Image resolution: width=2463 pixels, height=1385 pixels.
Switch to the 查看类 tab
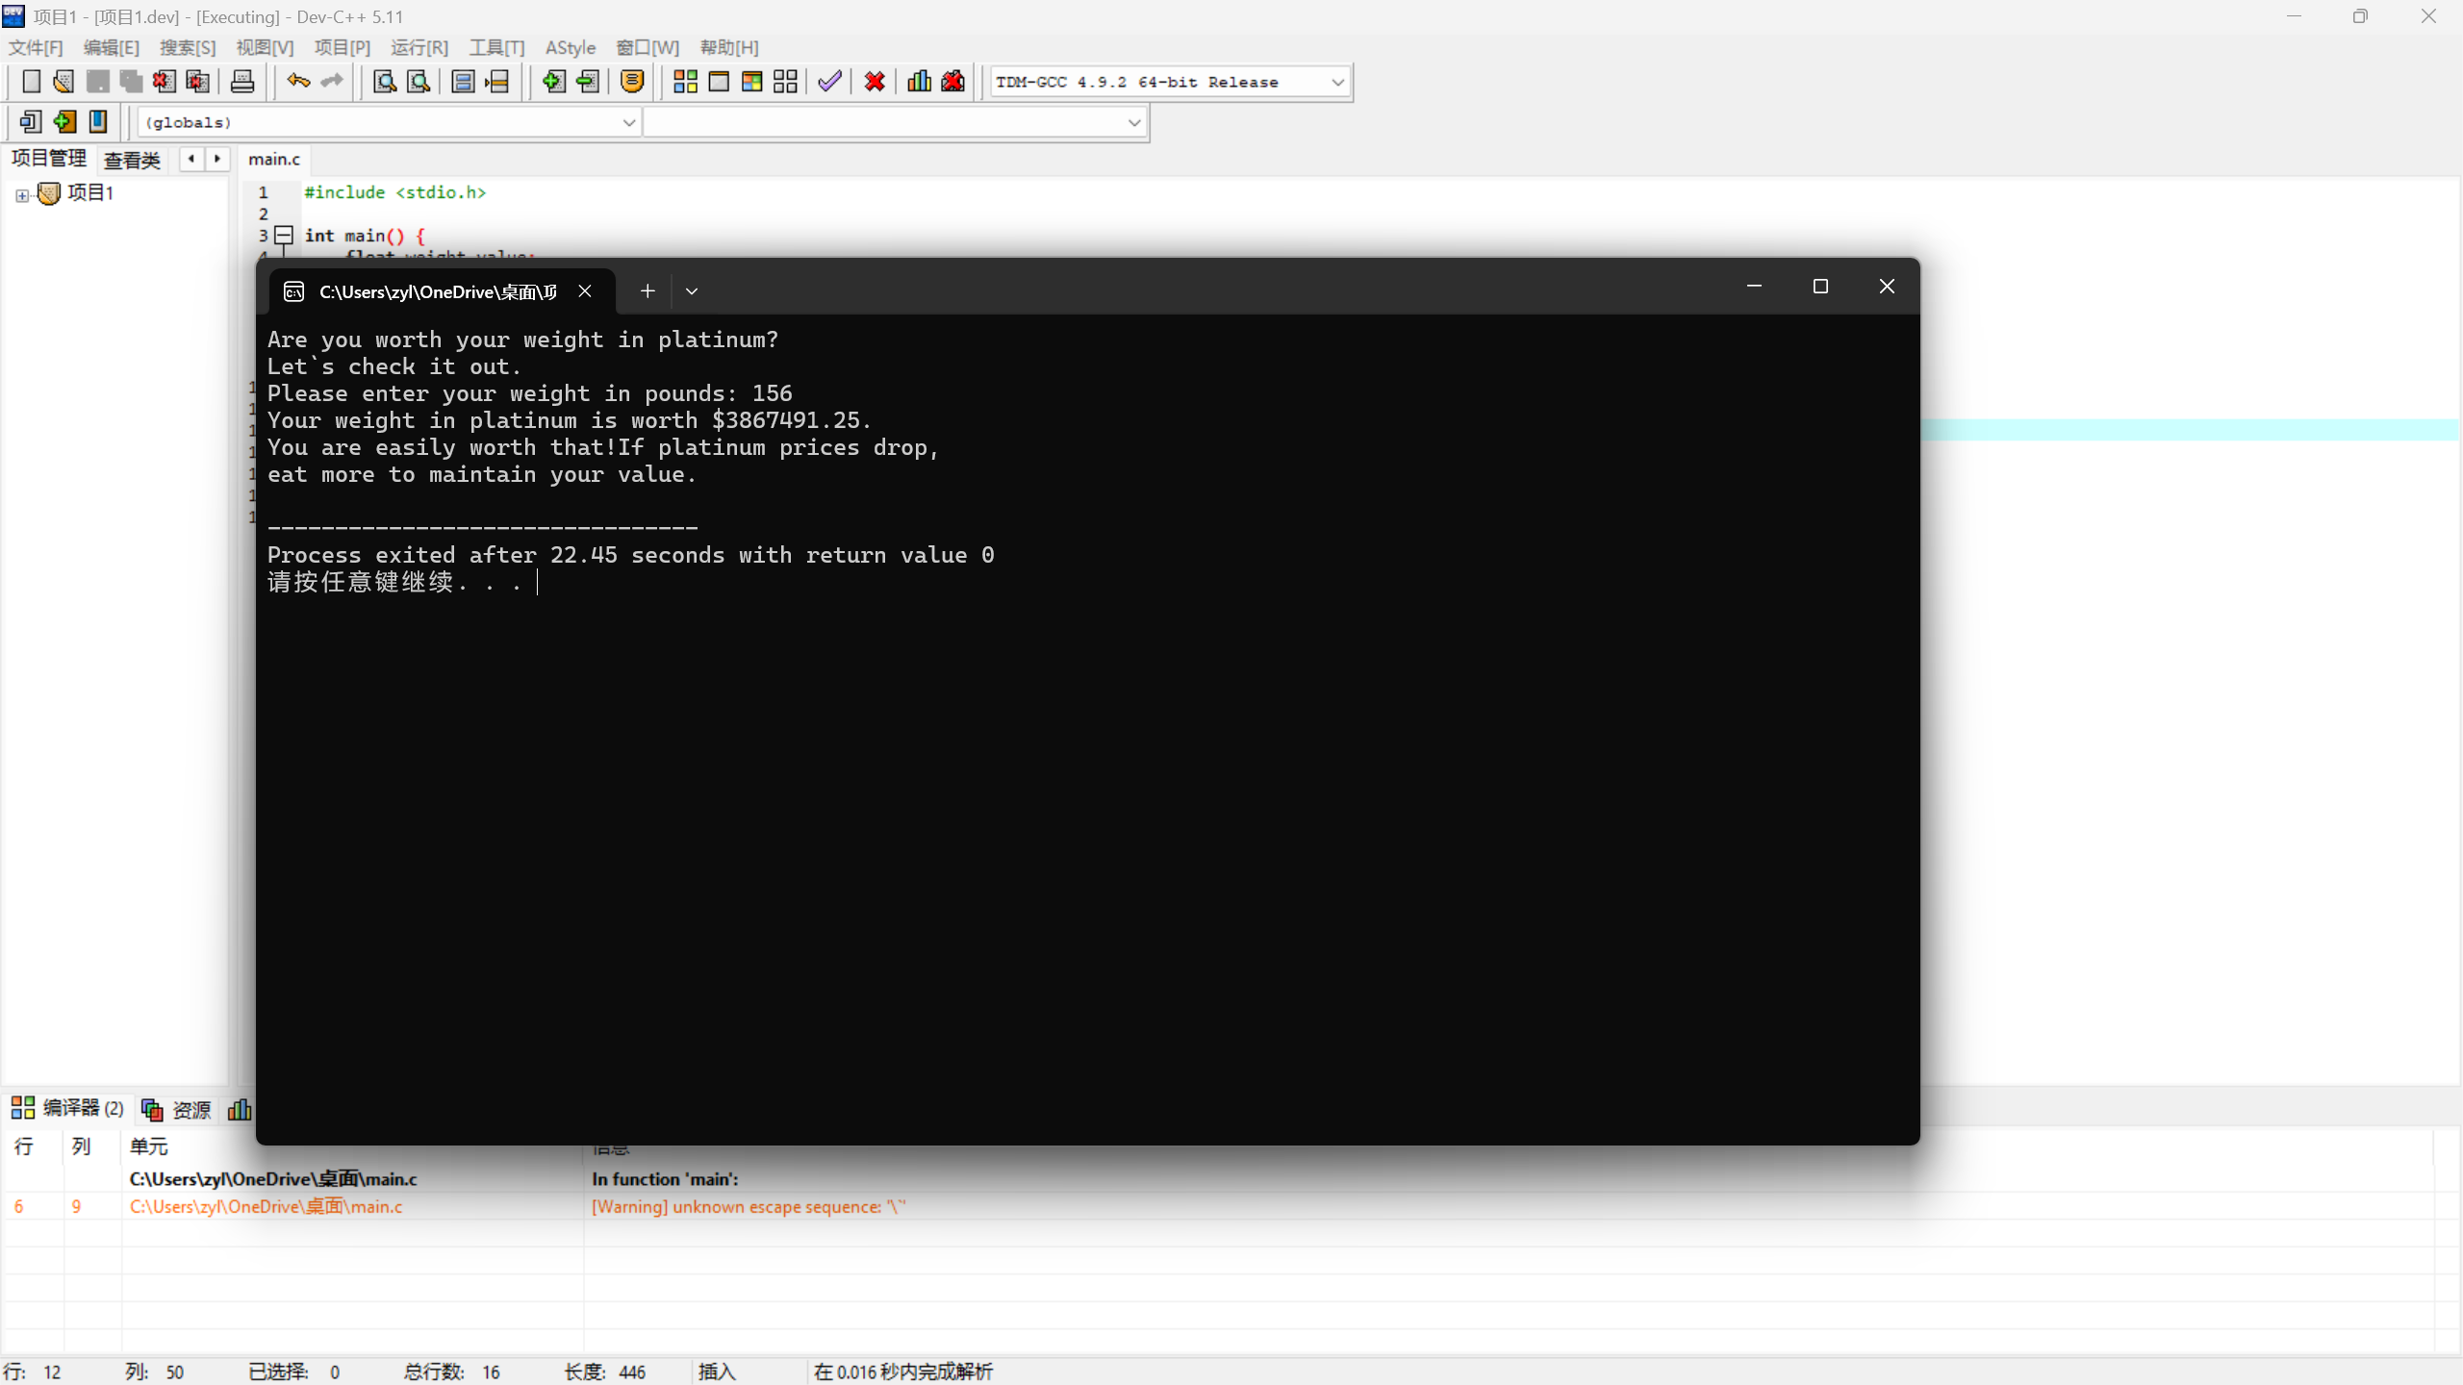click(x=132, y=160)
